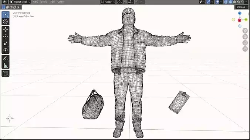The height and width of the screenshot is (140, 250).
Task: Set selection mode to invert
Action: (15, 7)
